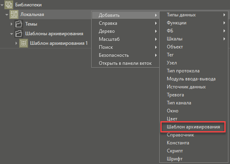
Task: Add a Цвет item
Action: 194,119
